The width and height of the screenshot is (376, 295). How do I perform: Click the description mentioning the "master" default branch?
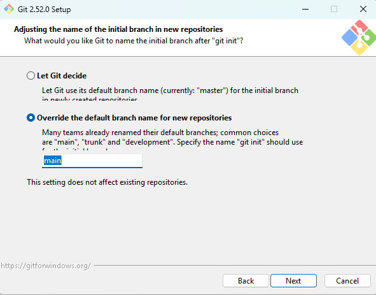(170, 95)
